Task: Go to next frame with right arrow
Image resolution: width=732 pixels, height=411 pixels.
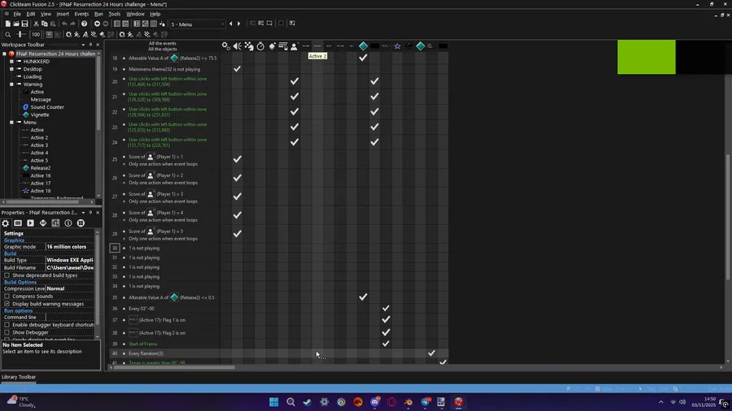Action: (238, 24)
